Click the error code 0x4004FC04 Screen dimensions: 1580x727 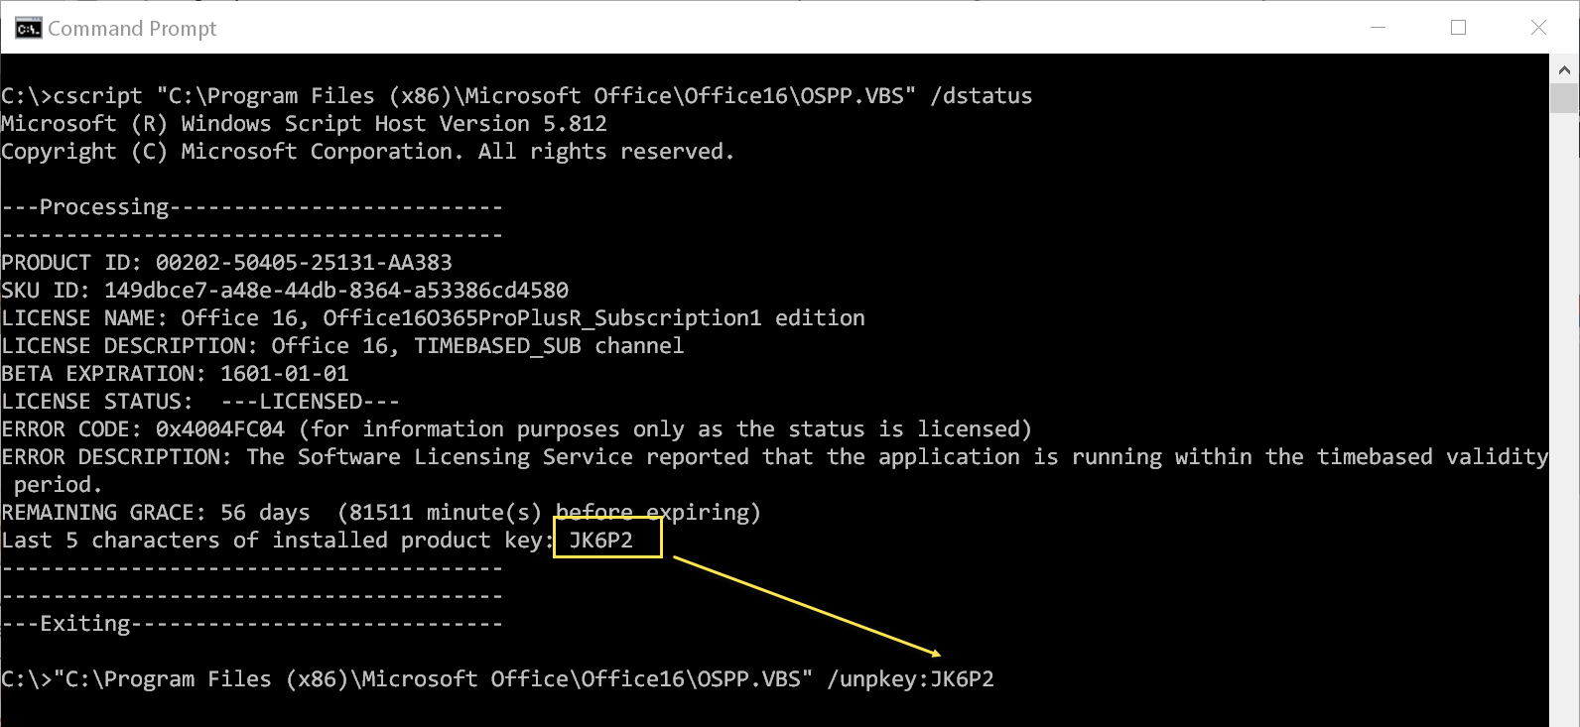pos(219,429)
